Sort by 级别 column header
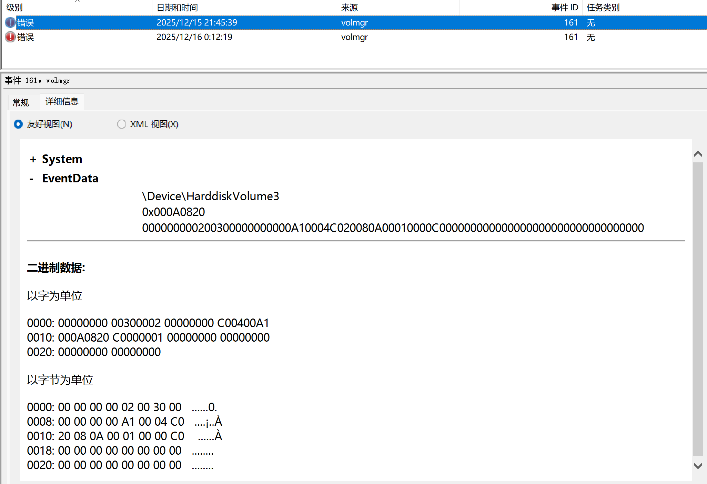 point(14,7)
